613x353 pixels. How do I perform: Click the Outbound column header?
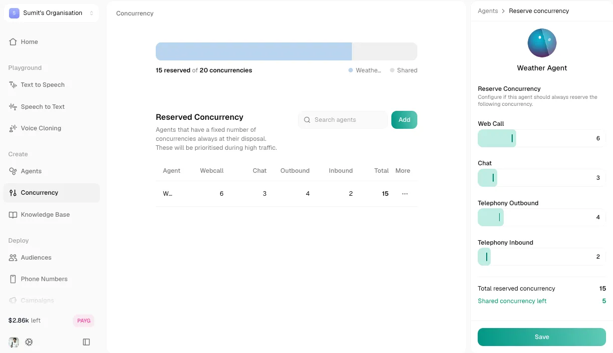tap(295, 171)
